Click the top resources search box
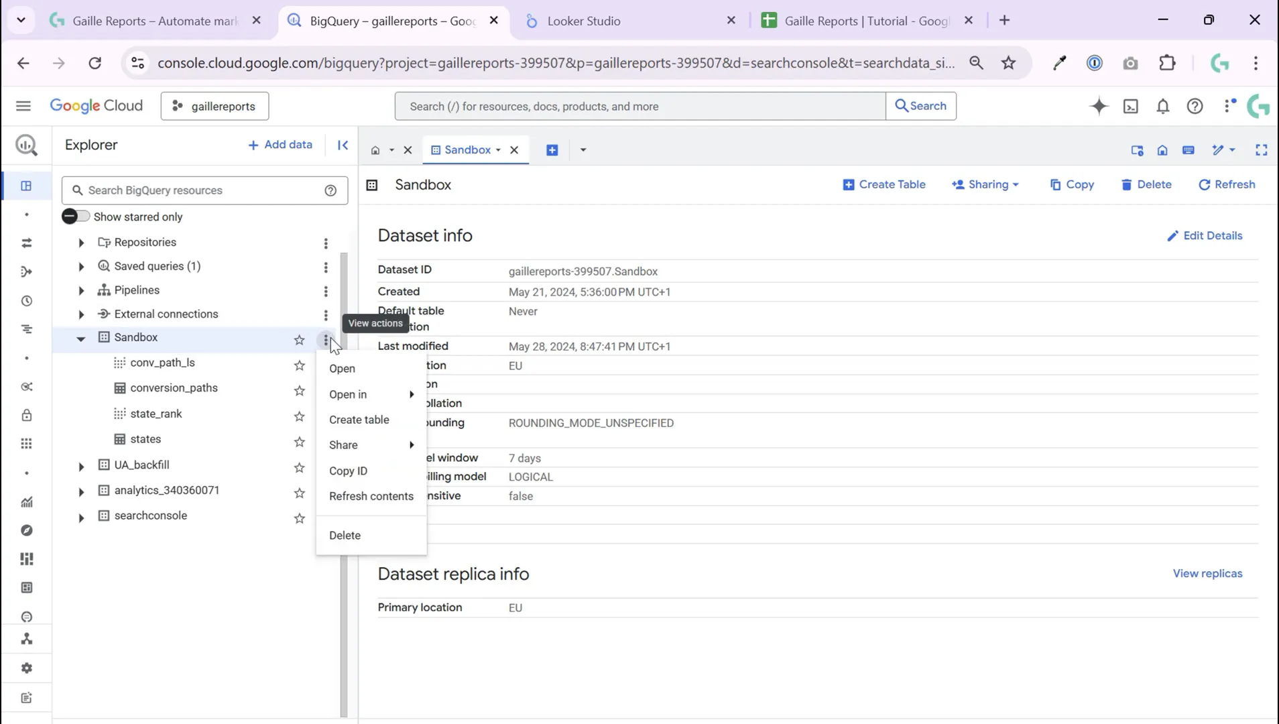 point(640,106)
